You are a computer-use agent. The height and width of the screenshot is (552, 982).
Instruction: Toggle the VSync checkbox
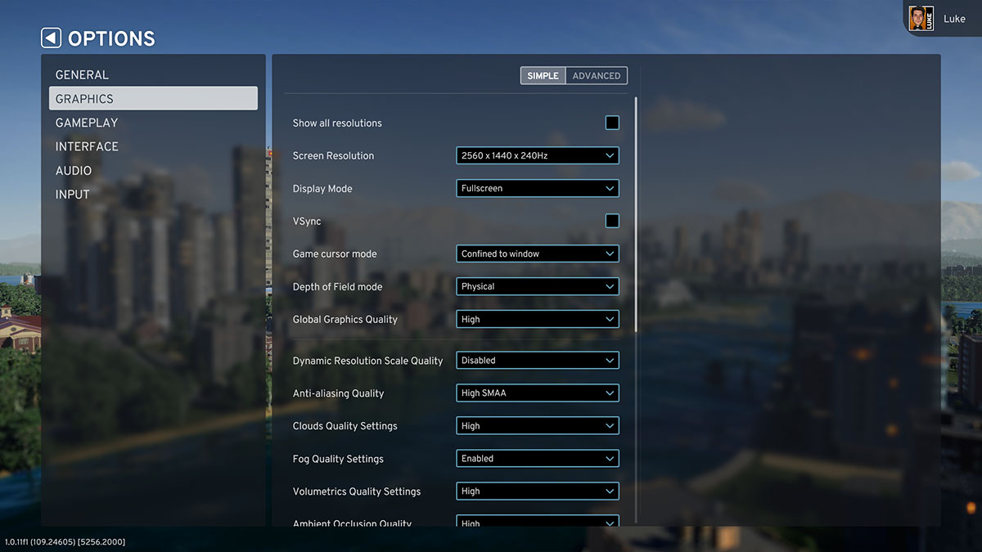click(612, 221)
